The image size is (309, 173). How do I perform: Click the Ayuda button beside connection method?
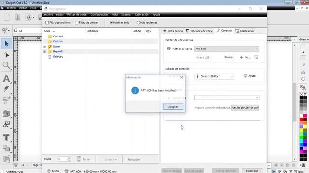250,76
